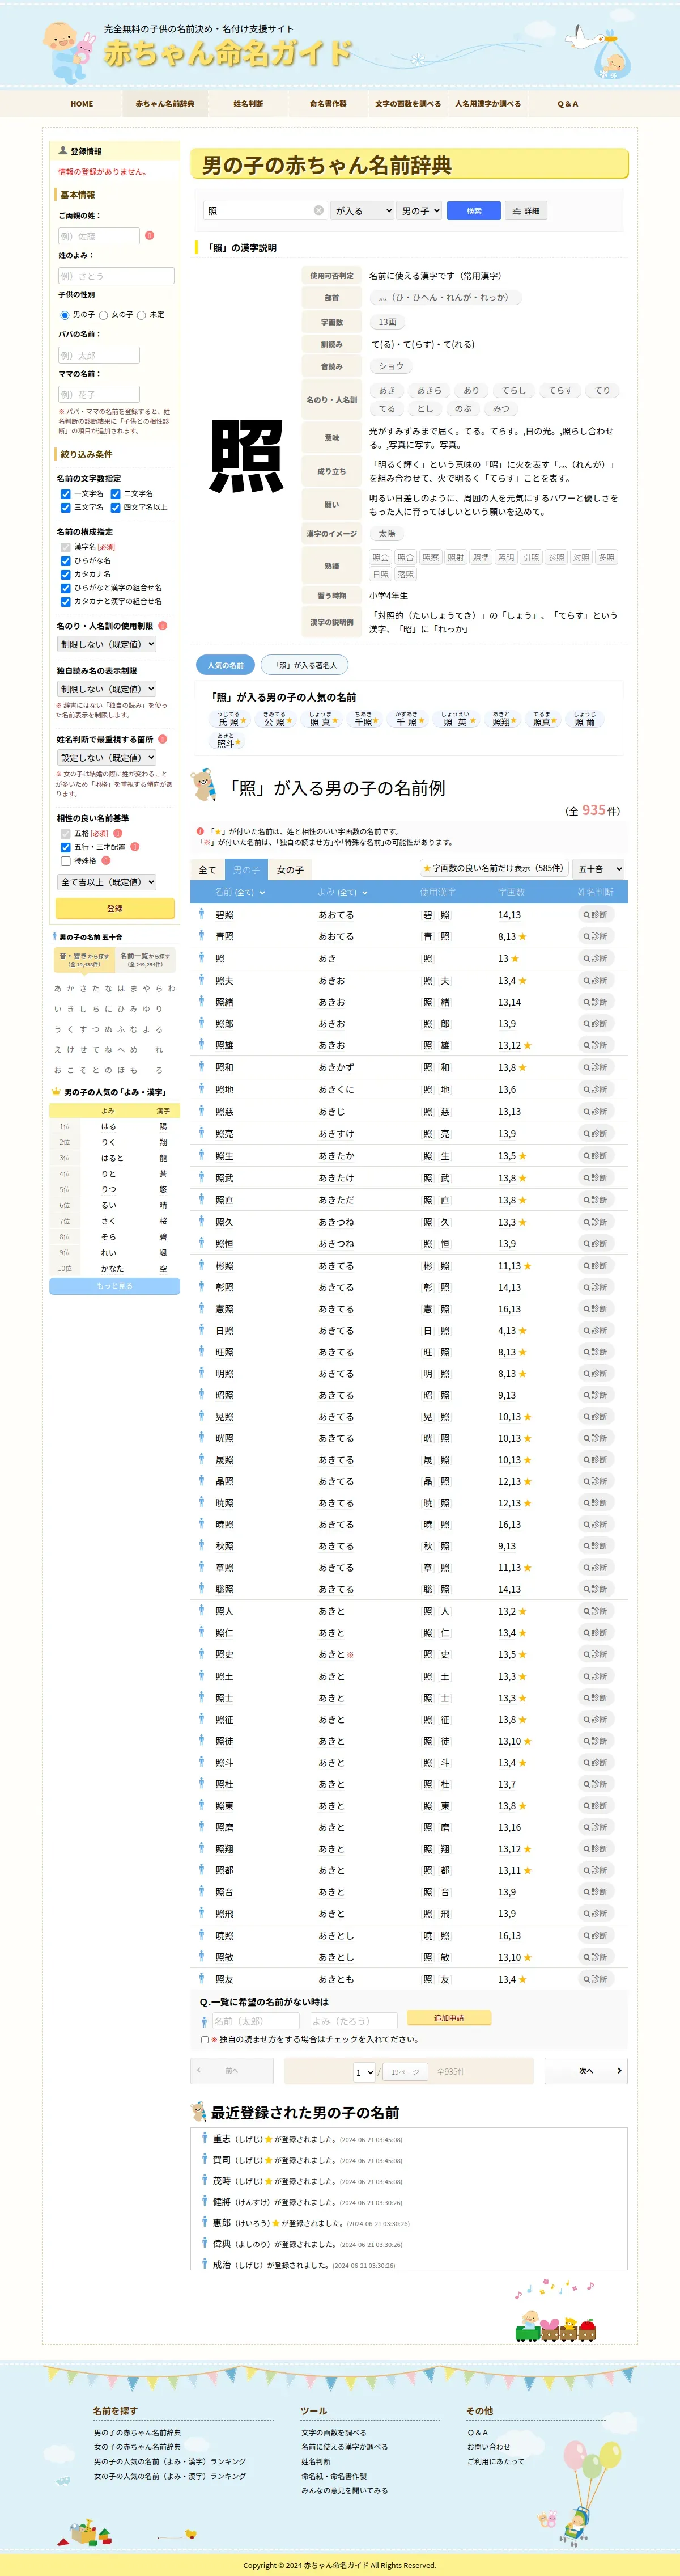Click the info icon beside ご両親の姓
680x2576 pixels.
[x=150, y=235]
